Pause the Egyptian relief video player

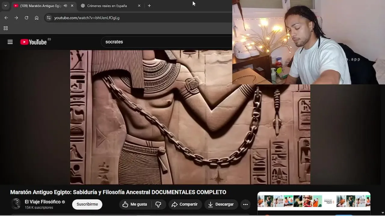point(190,117)
